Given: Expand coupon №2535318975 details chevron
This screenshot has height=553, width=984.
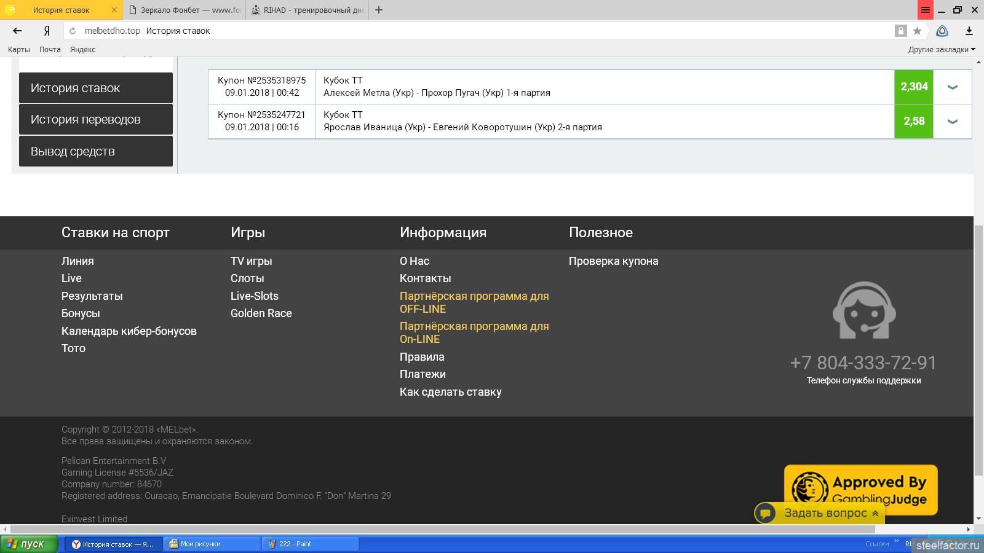Looking at the screenshot, I should [x=953, y=87].
